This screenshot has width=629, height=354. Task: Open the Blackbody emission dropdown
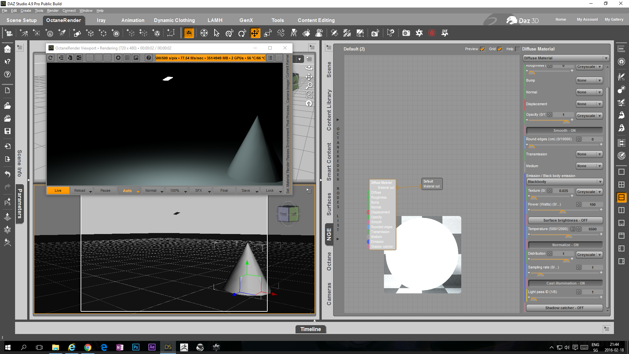point(565,182)
